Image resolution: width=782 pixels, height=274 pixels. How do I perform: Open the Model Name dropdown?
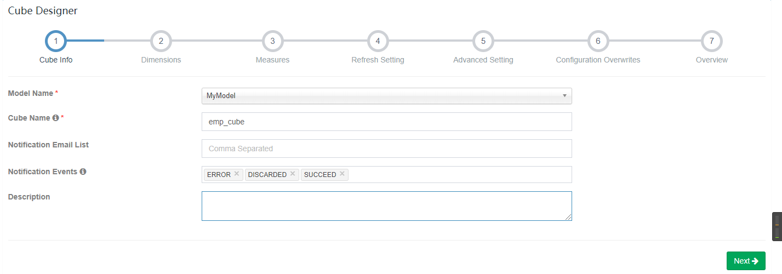tap(386, 96)
